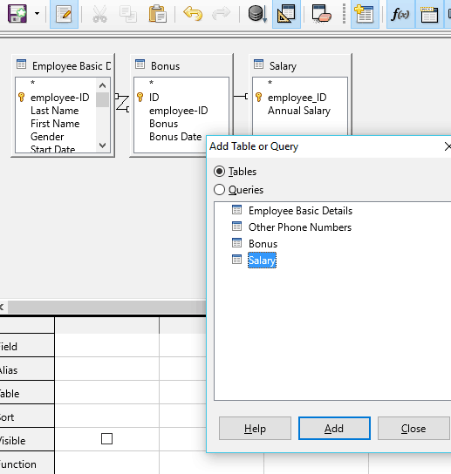The image size is (451, 474).
Task: Click employee-ID field in Employee Basic table
Action: click(x=60, y=98)
